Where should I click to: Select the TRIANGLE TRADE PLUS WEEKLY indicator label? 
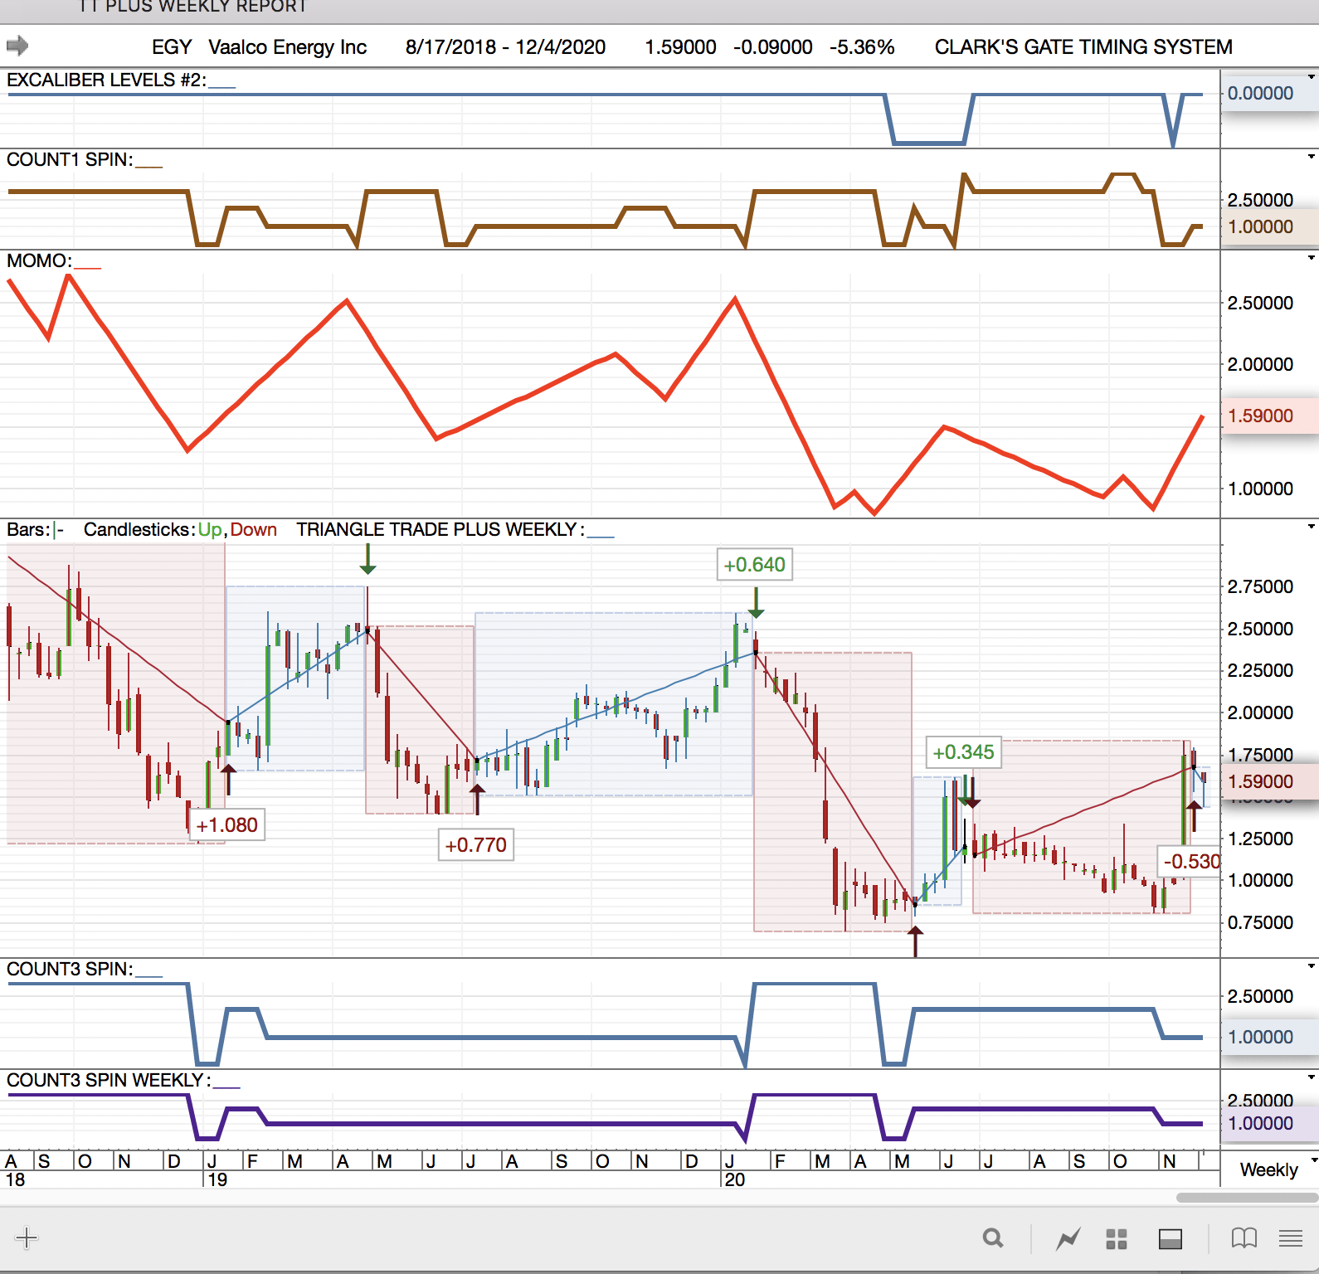coord(440,529)
